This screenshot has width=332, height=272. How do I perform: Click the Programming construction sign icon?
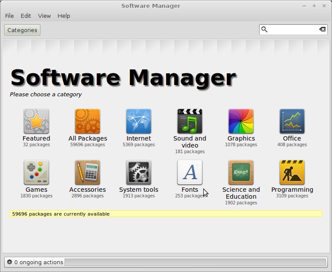pos(292,172)
